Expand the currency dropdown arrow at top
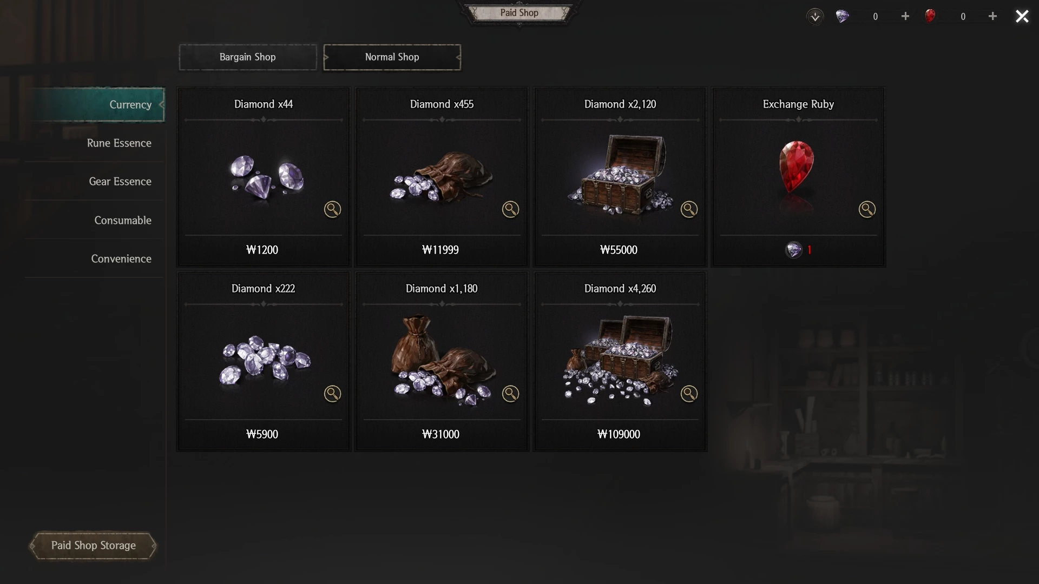 [x=815, y=16]
